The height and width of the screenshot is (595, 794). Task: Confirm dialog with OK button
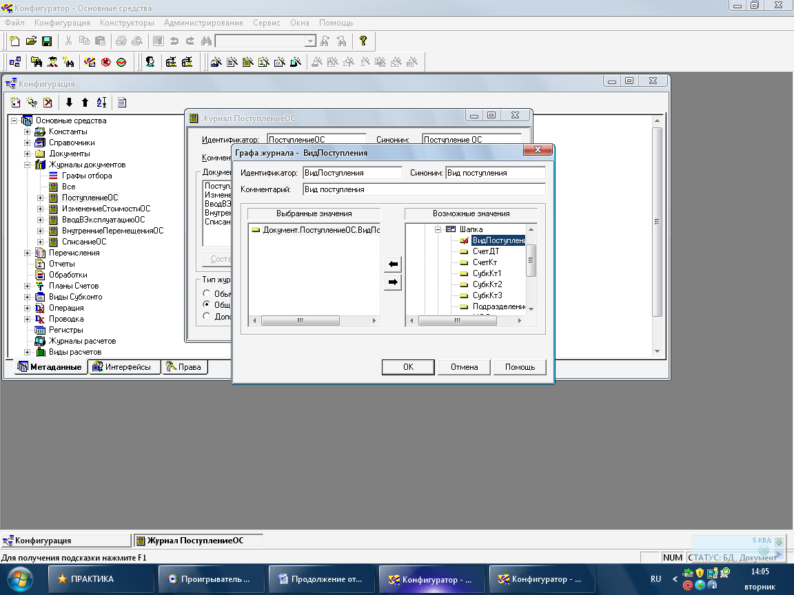coord(408,367)
